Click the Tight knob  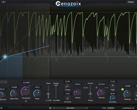[x=113, y=86]
